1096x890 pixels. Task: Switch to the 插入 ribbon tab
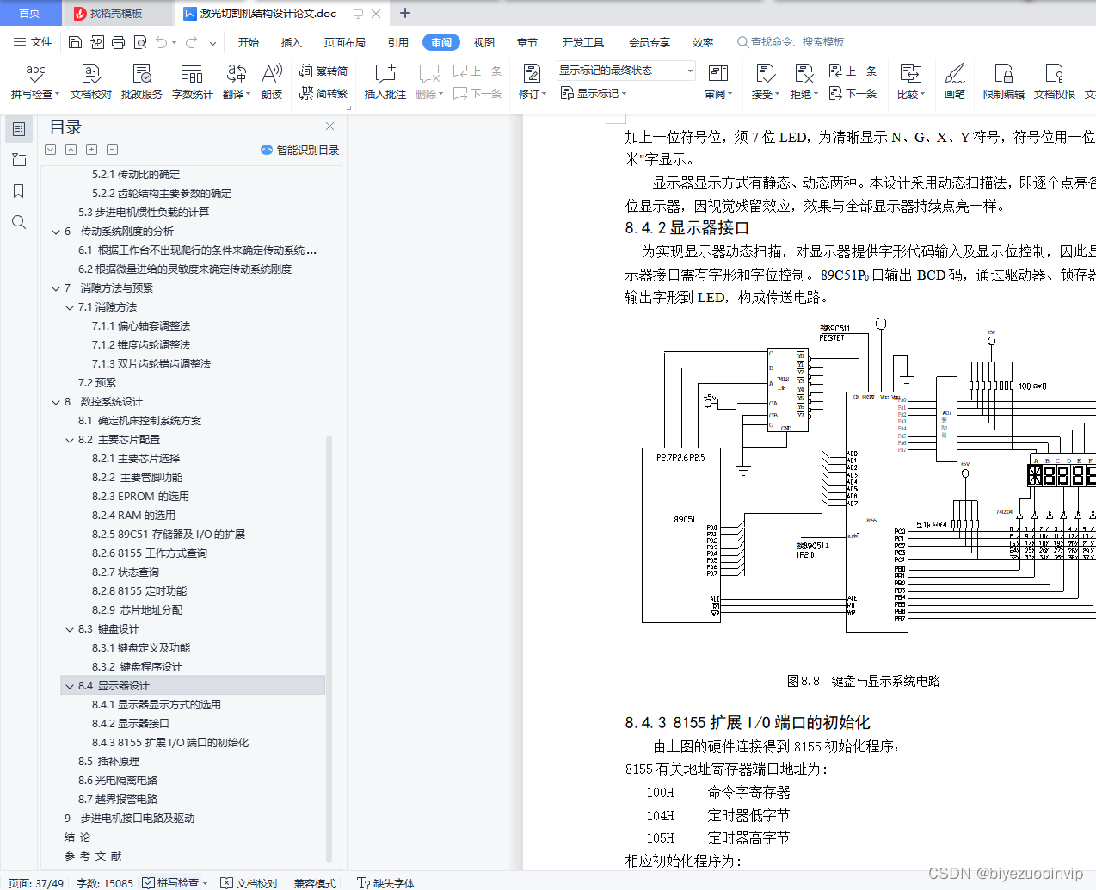coord(292,42)
